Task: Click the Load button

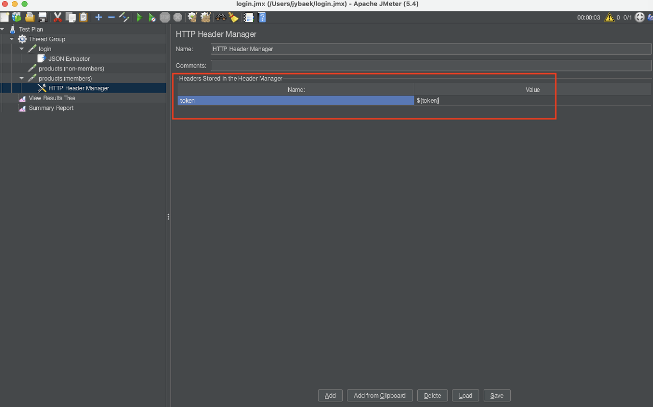Action: pyautogui.click(x=466, y=395)
